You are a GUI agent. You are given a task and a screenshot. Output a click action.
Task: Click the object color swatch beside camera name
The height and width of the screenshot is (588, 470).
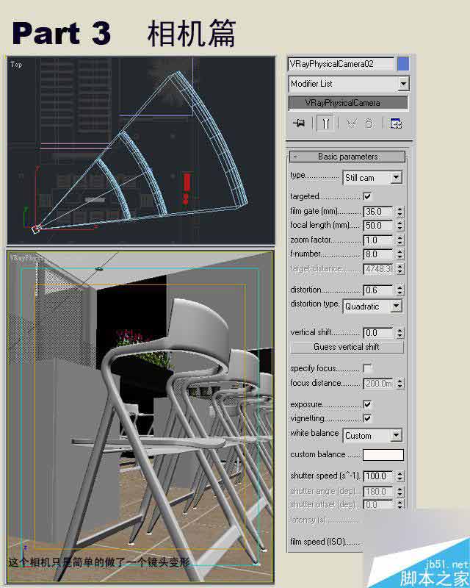[403, 64]
